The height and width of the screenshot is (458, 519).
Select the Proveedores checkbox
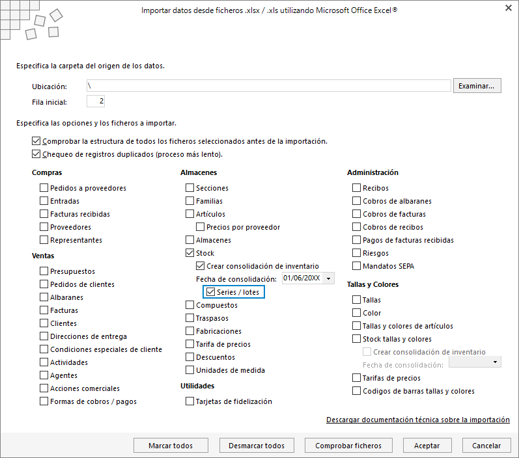click(44, 227)
